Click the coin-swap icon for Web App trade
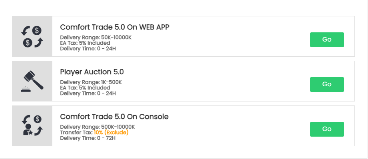The width and height of the screenshot is (368, 159). pos(32,36)
